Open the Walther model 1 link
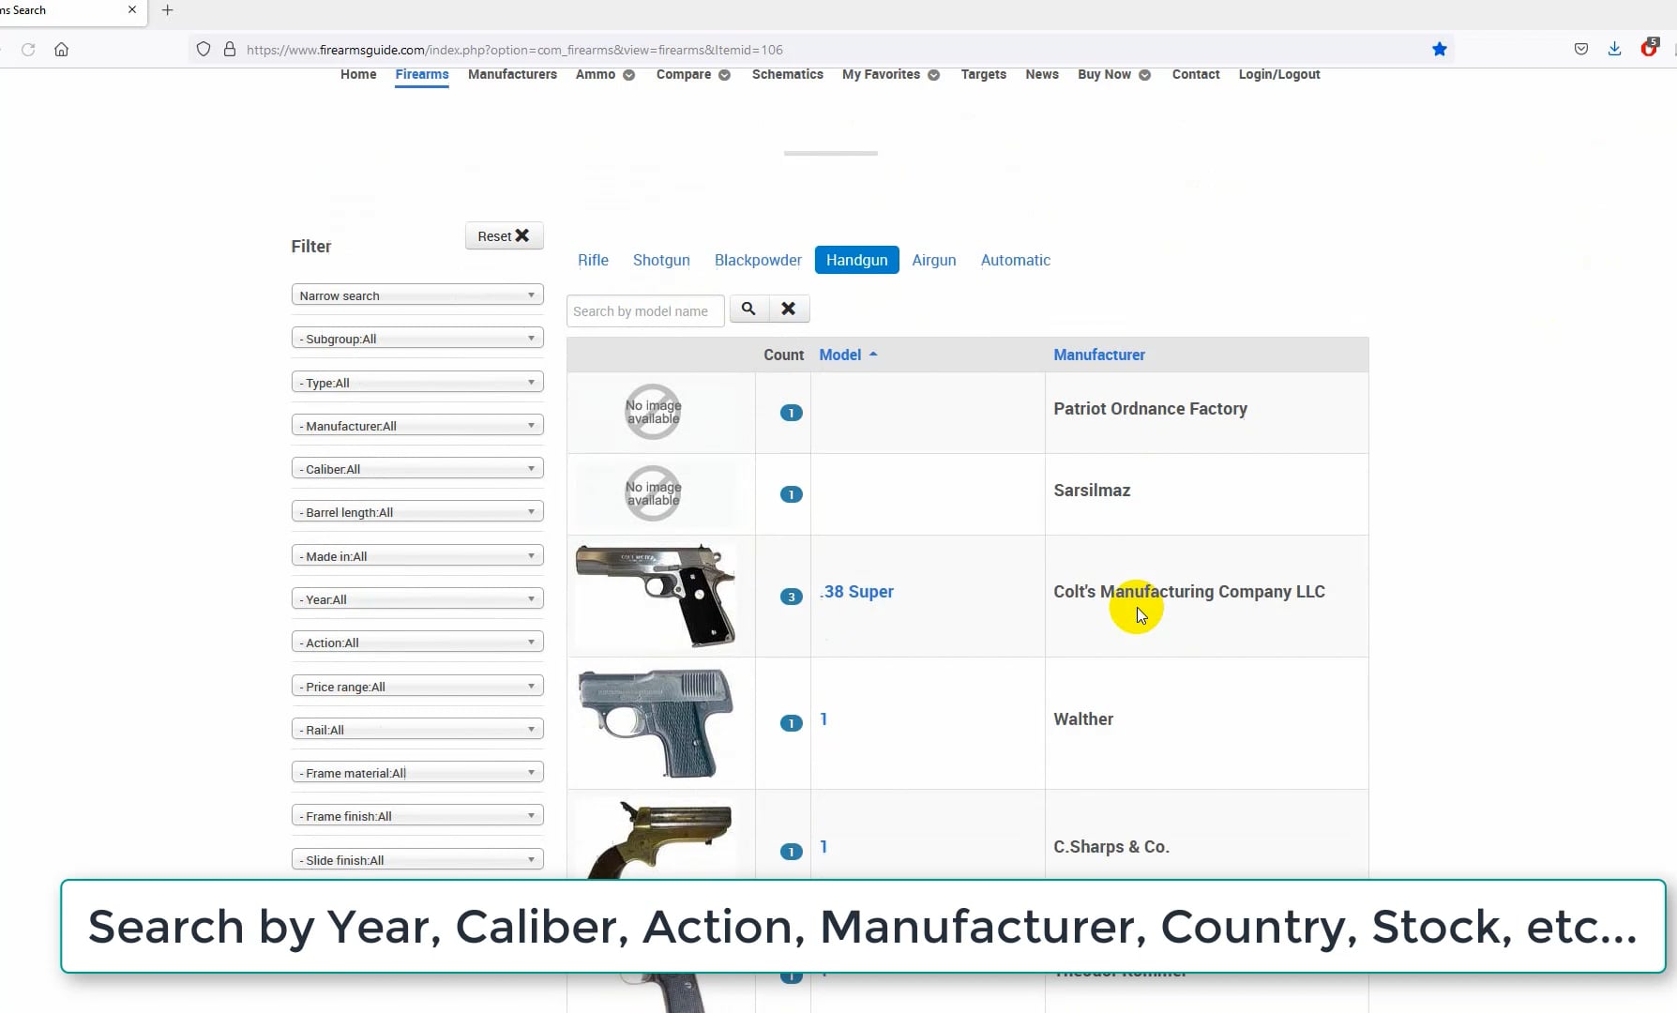This screenshot has width=1677, height=1013. (823, 719)
